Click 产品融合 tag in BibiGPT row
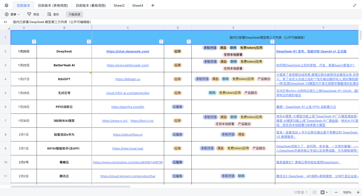Screen dimensions: 362x196 [x=264, y=79]
